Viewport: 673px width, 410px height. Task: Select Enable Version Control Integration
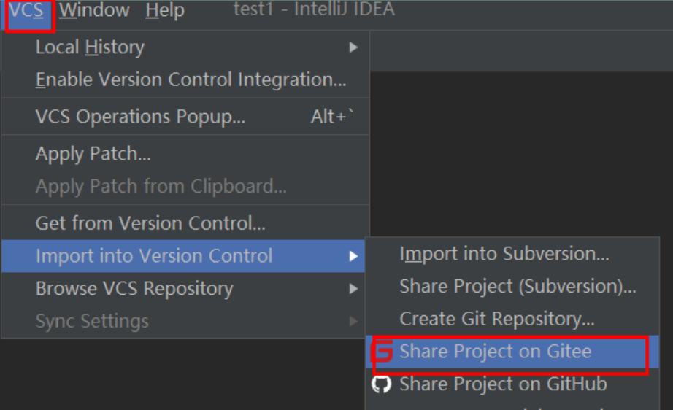[191, 80]
